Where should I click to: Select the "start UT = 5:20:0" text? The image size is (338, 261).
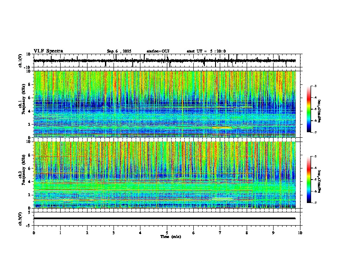(206, 51)
